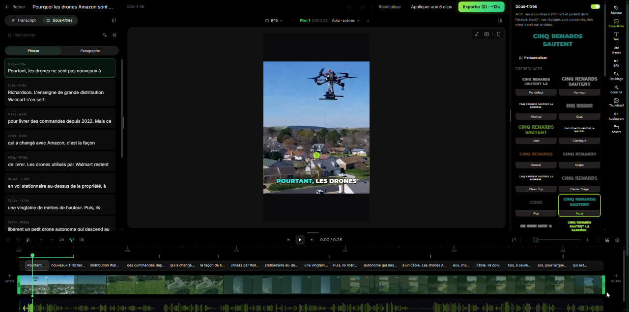This screenshot has width=629, height=312.
Task: Click the green waveform bars icon
Action: tap(82, 240)
